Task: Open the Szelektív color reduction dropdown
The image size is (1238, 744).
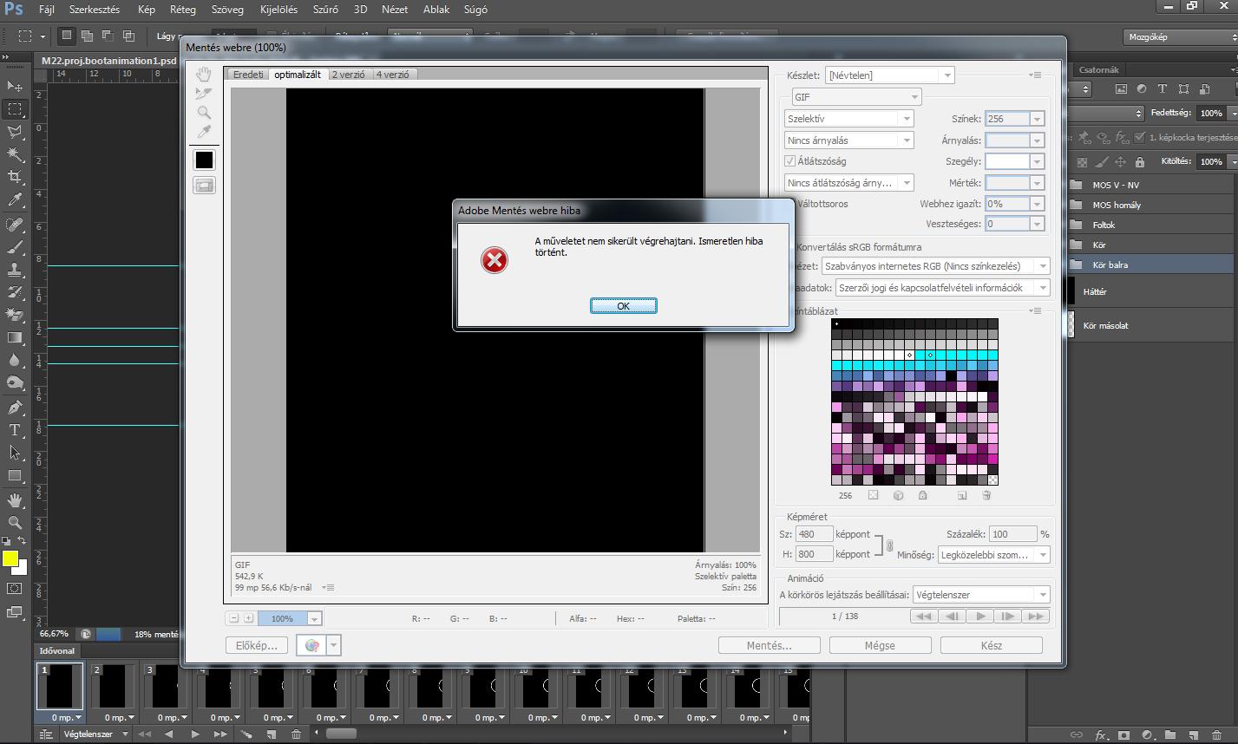Action: point(848,119)
